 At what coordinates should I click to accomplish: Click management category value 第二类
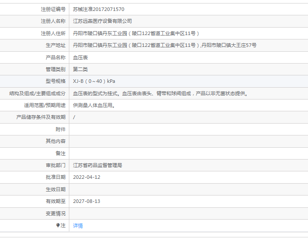[80, 69]
